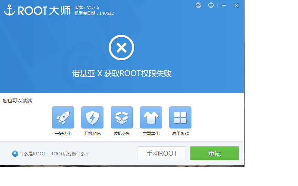
Task: Open 装机必备 box icon
Action: pyautogui.click(x=122, y=117)
